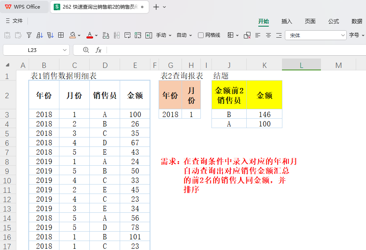
Task: Click the borders icon
Action: [x=230, y=35]
